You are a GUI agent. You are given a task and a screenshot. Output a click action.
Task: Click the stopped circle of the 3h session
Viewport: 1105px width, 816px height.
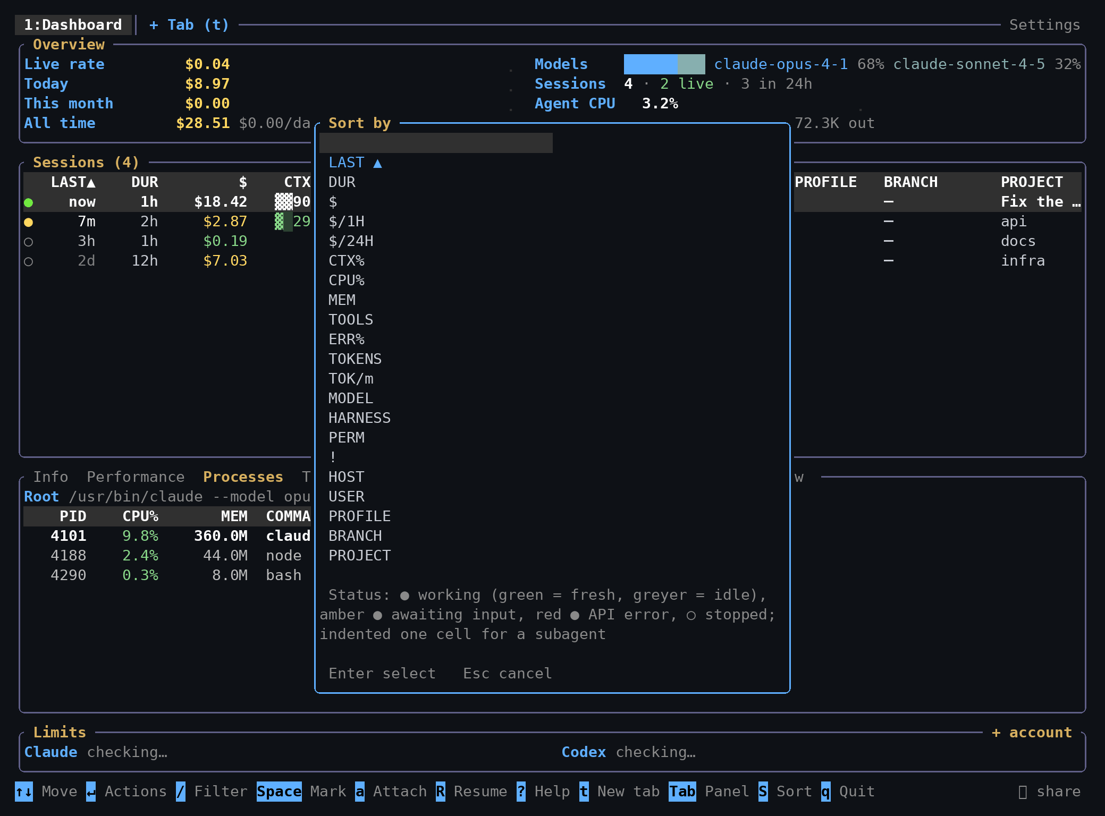[x=29, y=242]
